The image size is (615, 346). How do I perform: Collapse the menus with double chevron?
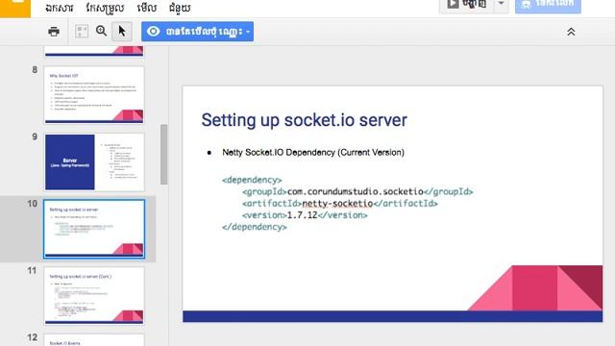pos(571,32)
